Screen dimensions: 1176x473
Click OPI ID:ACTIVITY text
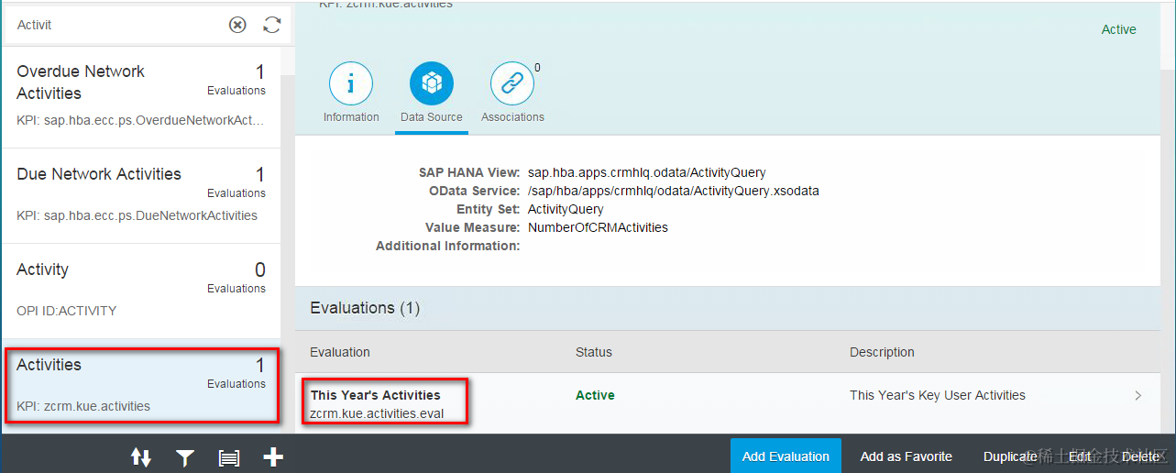point(67,311)
